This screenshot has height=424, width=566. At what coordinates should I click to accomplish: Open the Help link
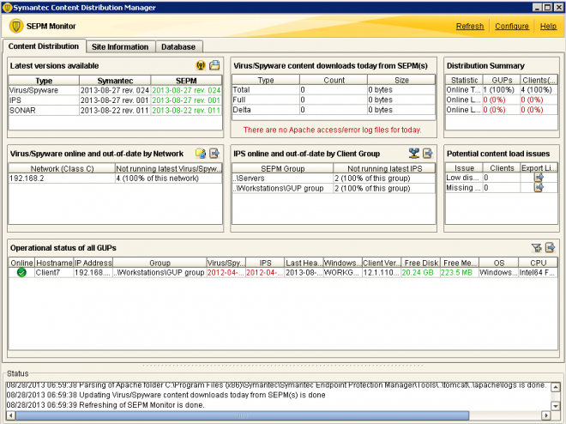pos(548,27)
